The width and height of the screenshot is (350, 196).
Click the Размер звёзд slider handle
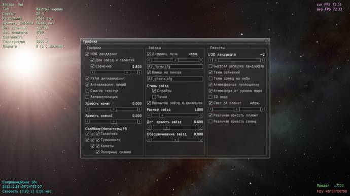pos(162,115)
